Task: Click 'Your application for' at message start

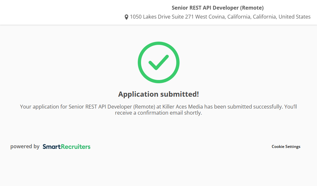Action: (43, 107)
